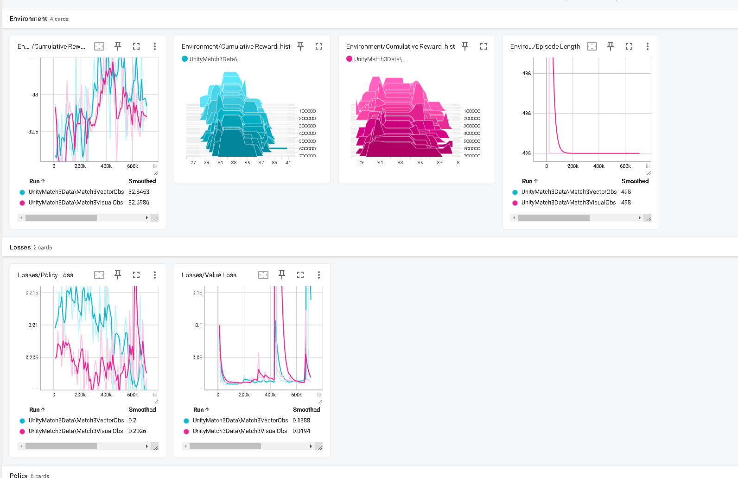Click Smoothed column header in Value Loss table
The width and height of the screenshot is (738, 478).
(306, 410)
